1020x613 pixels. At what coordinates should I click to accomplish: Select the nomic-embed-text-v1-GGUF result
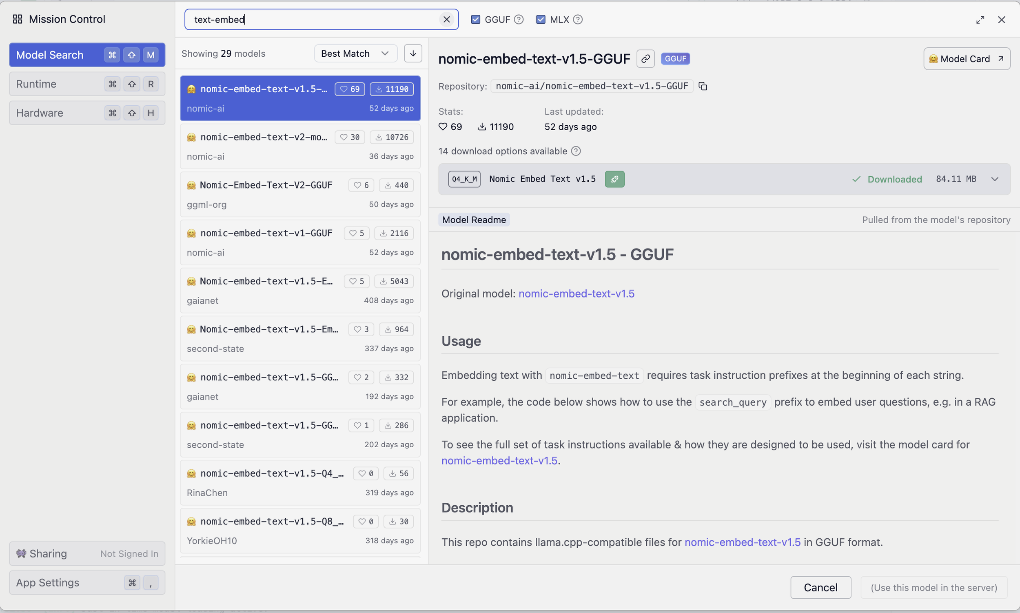pyautogui.click(x=300, y=242)
